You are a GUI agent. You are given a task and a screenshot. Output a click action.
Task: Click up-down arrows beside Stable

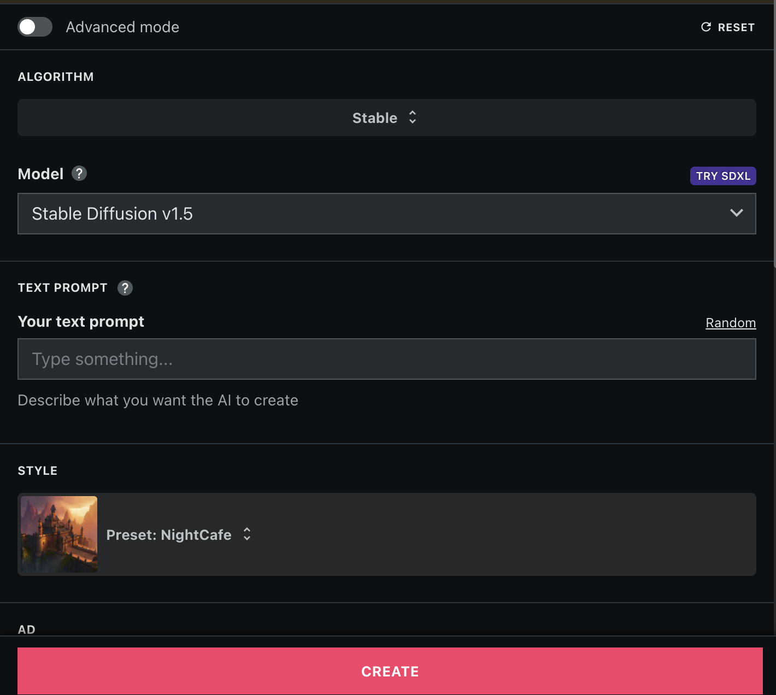coord(413,117)
